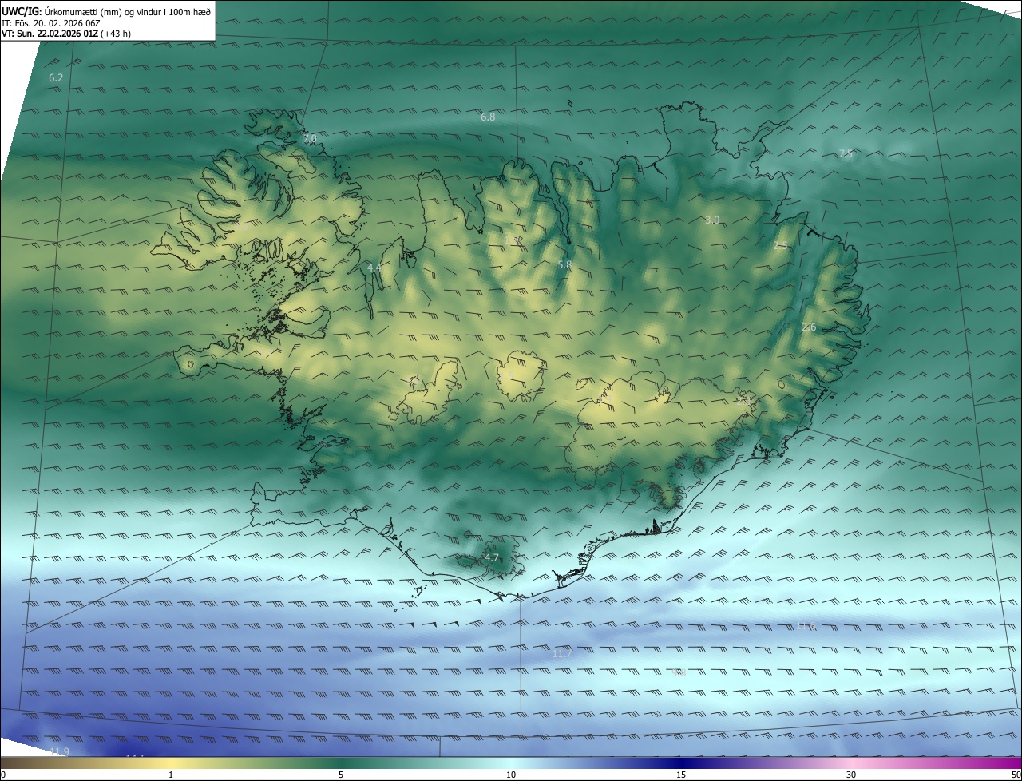The image size is (1022, 781).
Task: Click the color scale tick label '0'
Action: (3, 775)
